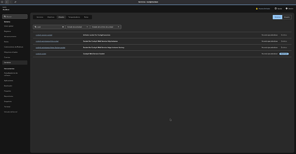Screen dimensions: 296x154
Task: Open Contenedores de Podman in the sidebar
Action: click(x=15, y=47)
